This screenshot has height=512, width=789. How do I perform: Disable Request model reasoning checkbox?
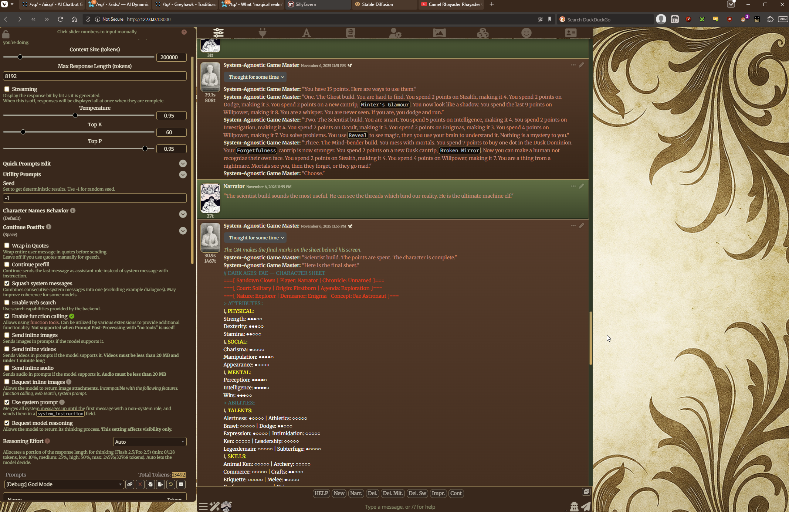point(7,423)
